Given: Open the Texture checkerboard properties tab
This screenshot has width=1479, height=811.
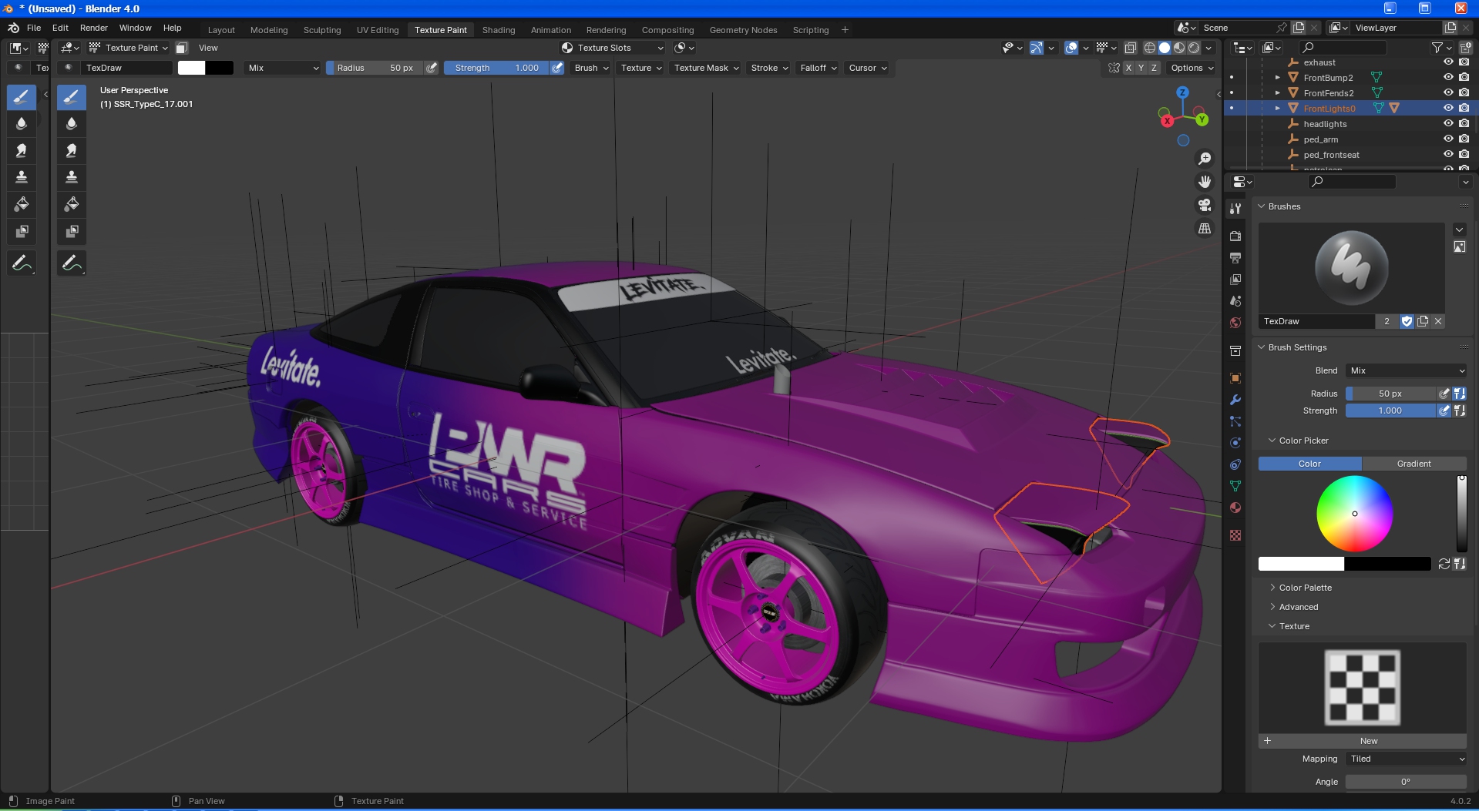Looking at the screenshot, I should coord(1235,535).
